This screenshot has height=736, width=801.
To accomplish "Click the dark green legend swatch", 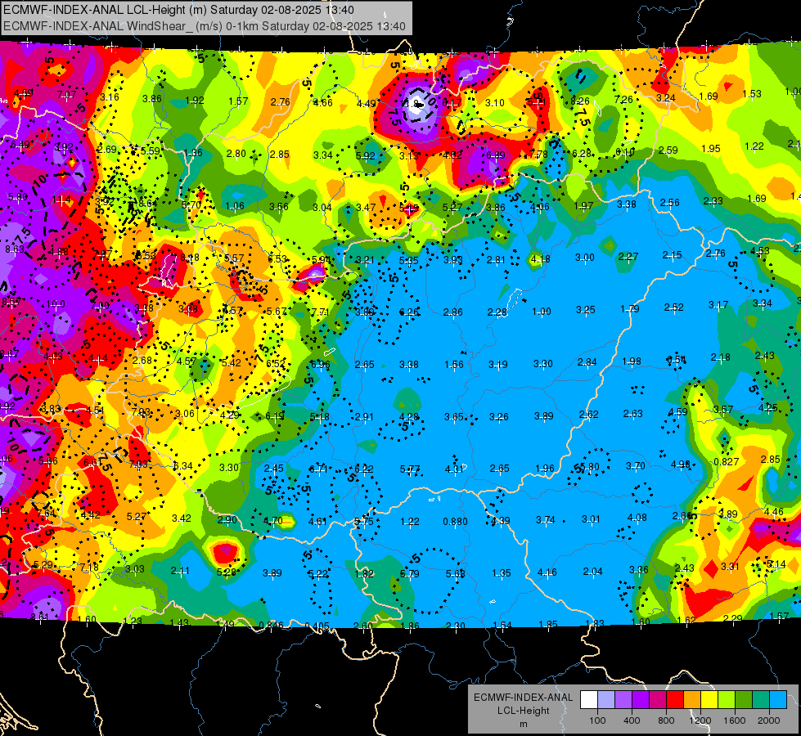I will coord(744,700).
